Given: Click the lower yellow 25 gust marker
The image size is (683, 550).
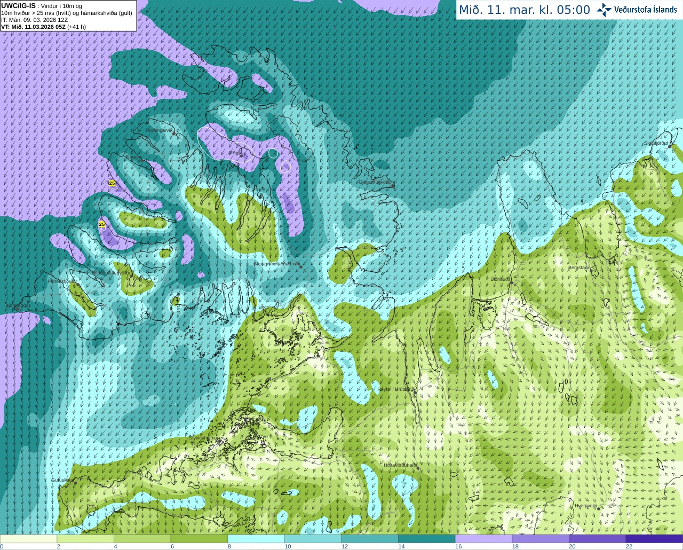Looking at the screenshot, I should 102,224.
